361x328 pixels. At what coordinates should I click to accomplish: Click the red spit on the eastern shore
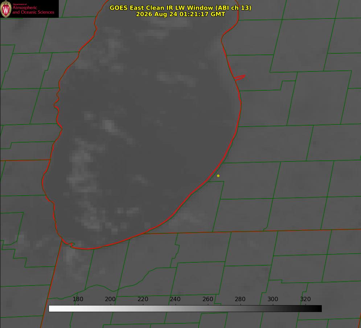pos(239,78)
